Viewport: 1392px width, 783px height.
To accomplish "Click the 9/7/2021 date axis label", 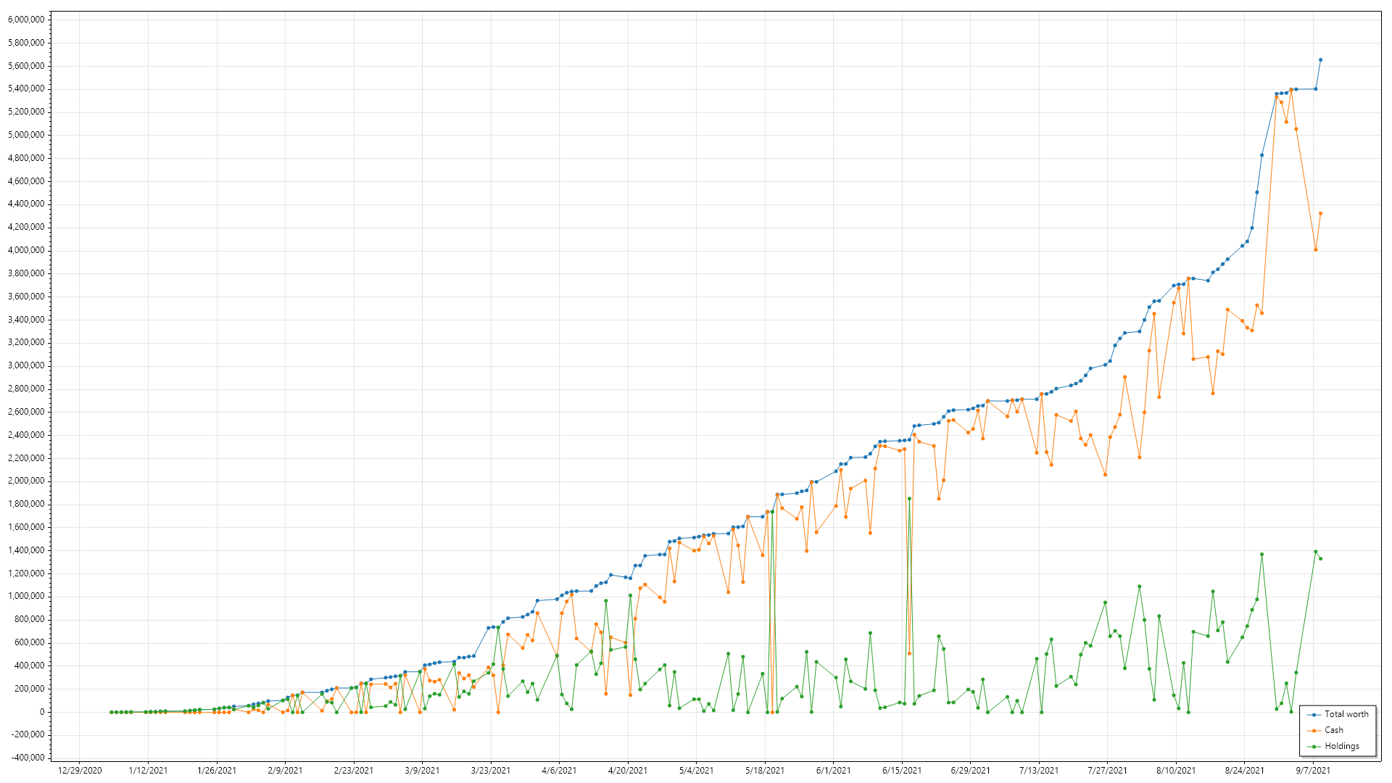I will [x=1313, y=771].
